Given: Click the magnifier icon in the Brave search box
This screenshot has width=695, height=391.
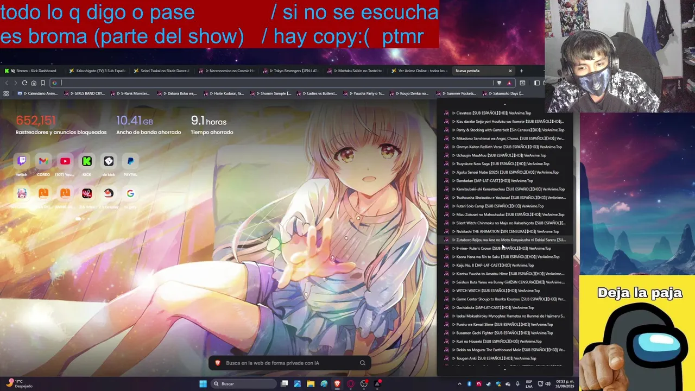Looking at the screenshot, I should click(362, 363).
